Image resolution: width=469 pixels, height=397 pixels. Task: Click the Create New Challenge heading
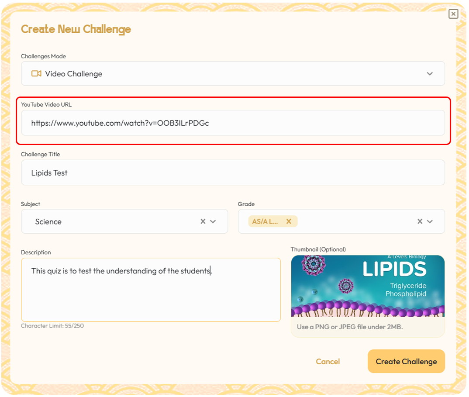pyautogui.click(x=76, y=29)
